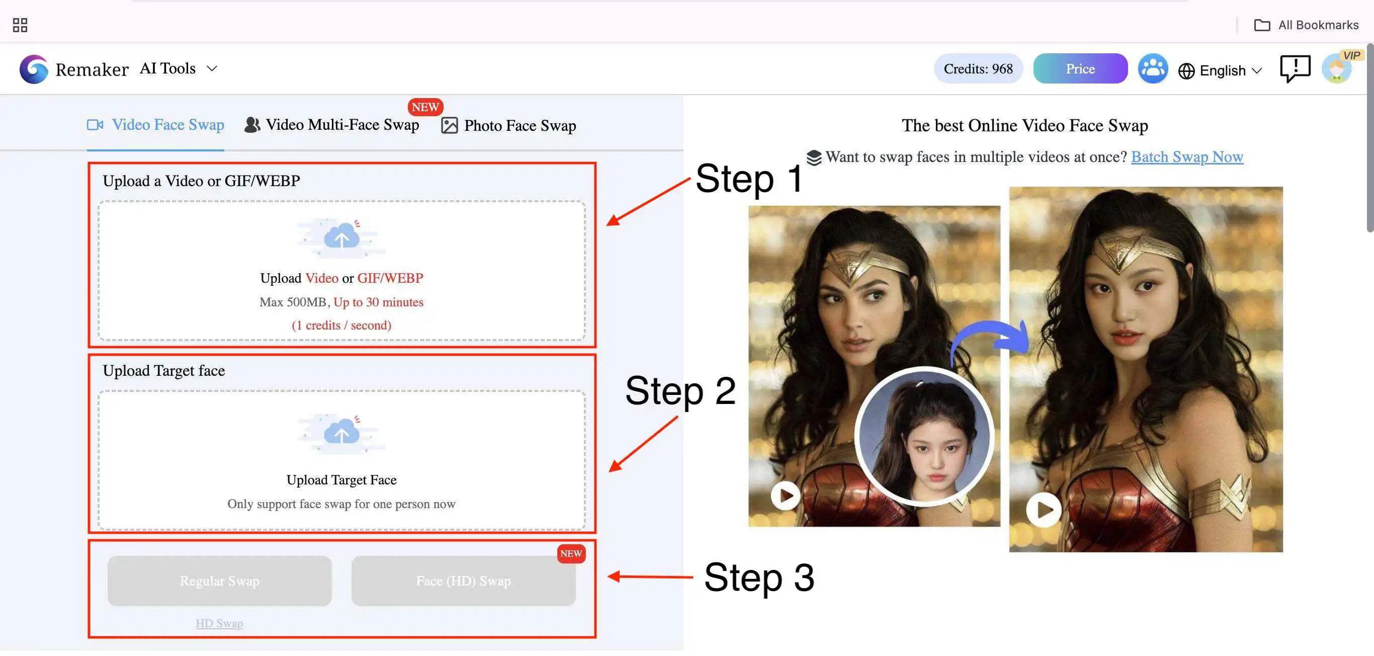Viewport: 1374px width, 656px height.
Task: Open the browser apps grid icon
Action: click(x=20, y=25)
